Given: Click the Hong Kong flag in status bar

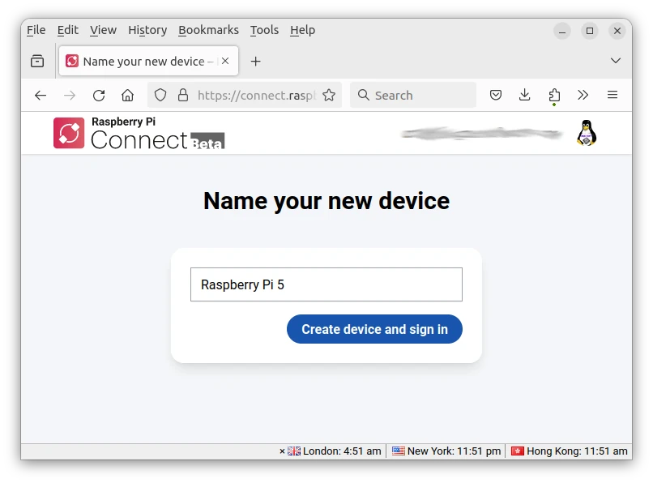Looking at the screenshot, I should point(518,451).
